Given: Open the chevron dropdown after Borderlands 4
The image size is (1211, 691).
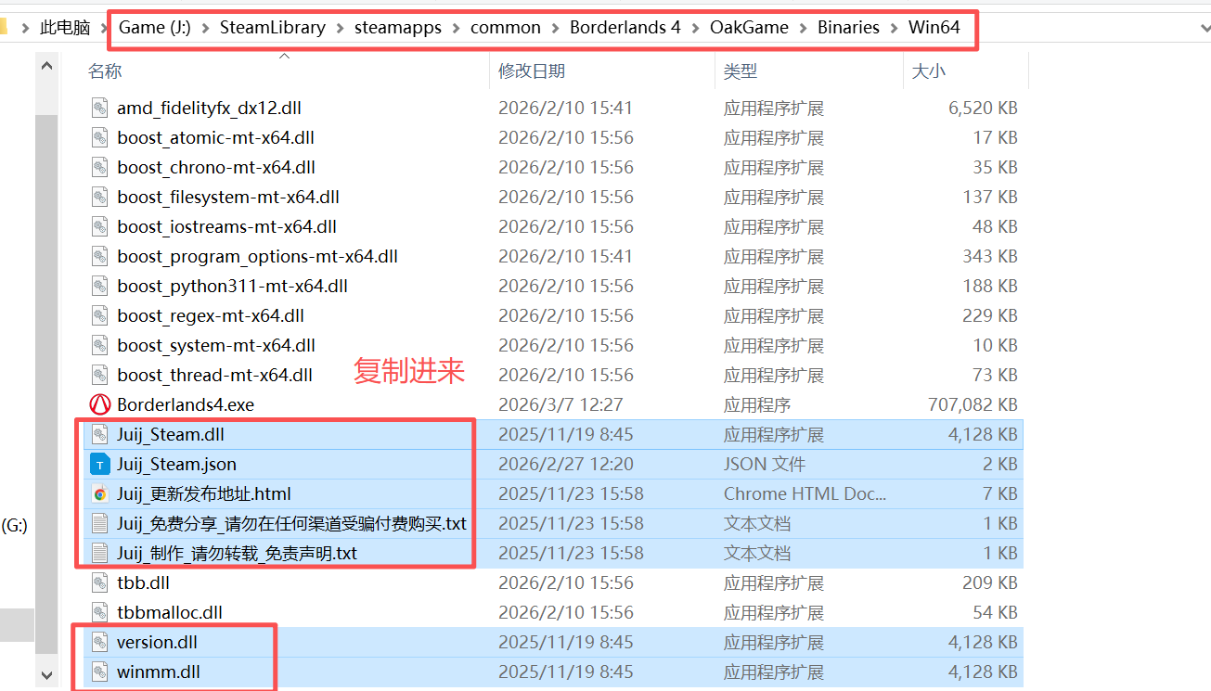Looking at the screenshot, I should point(695,28).
